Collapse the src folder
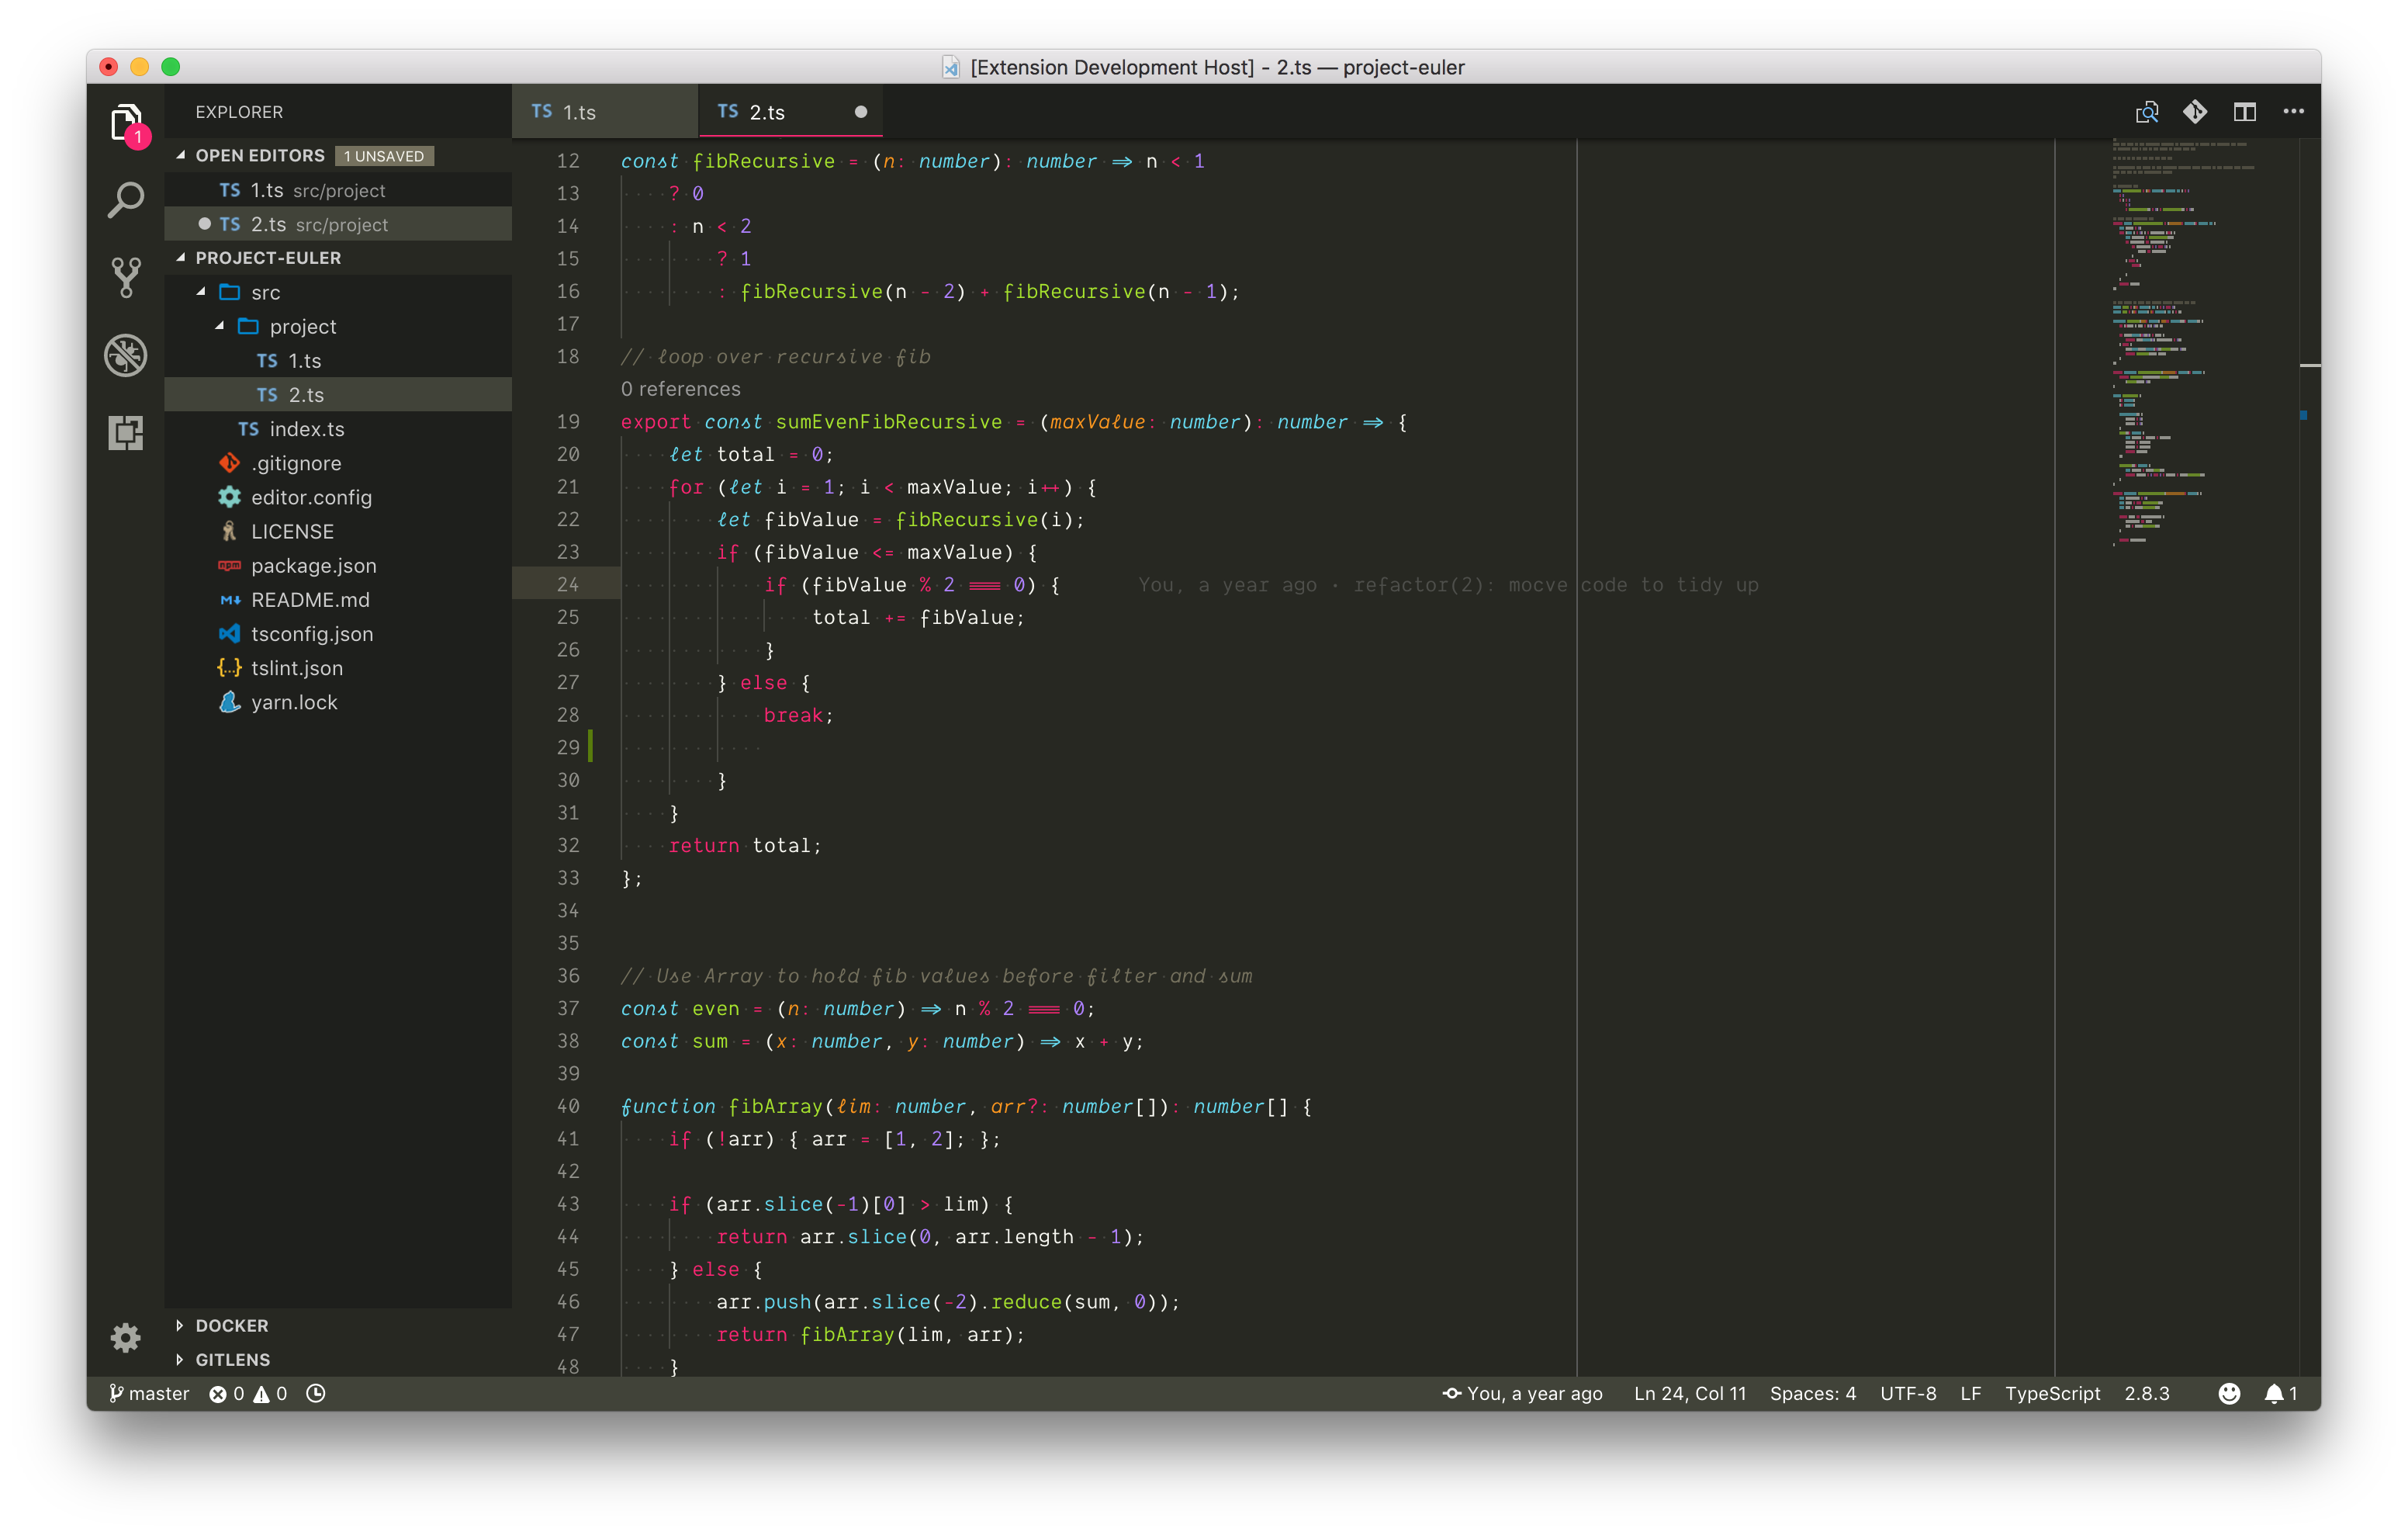 click(201, 293)
